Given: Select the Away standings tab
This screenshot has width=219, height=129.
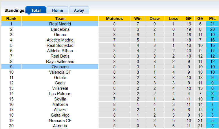Looking at the screenshot, I should coord(79,10).
